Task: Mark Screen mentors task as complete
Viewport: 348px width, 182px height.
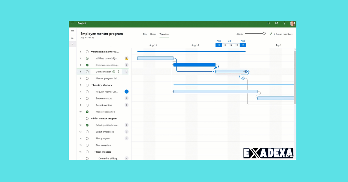Action: point(87,98)
